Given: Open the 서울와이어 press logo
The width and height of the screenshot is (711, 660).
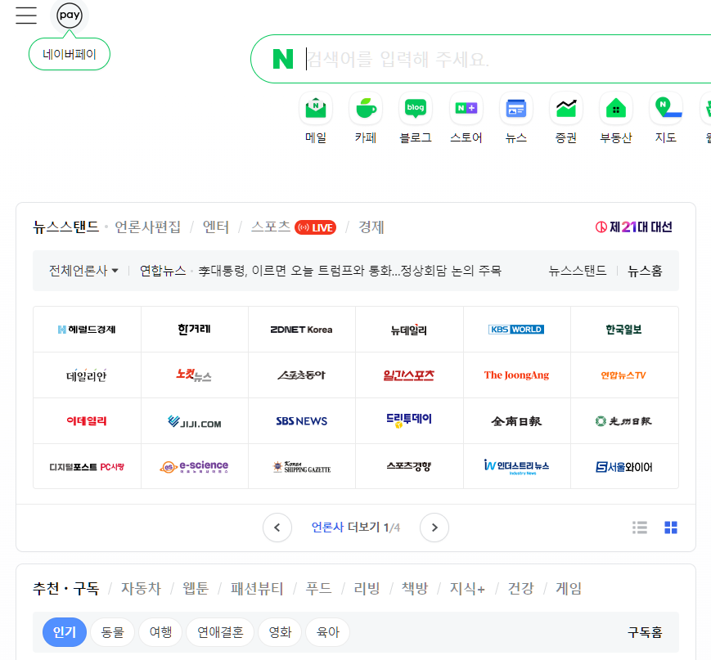Looking at the screenshot, I should click(x=624, y=466).
